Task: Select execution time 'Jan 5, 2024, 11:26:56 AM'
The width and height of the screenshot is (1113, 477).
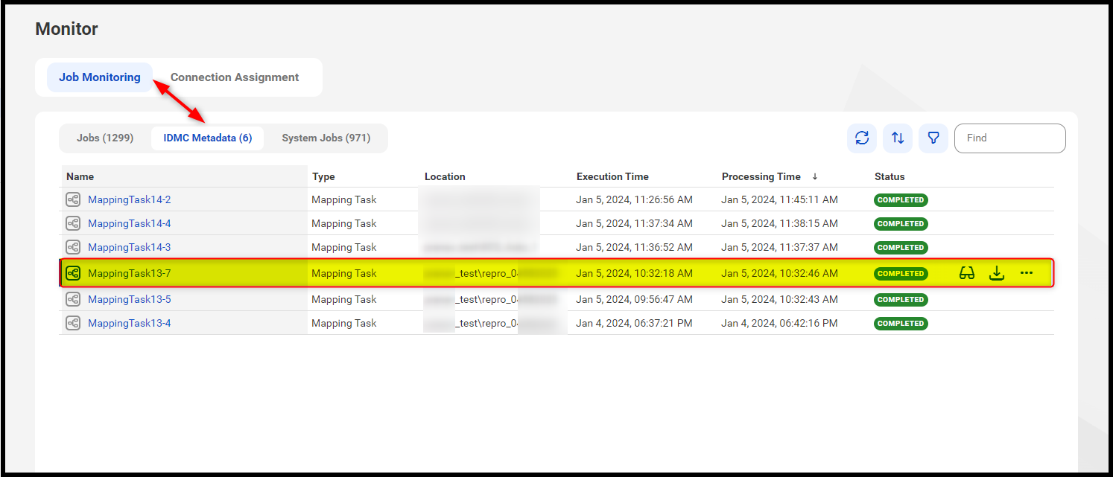Action: [634, 199]
